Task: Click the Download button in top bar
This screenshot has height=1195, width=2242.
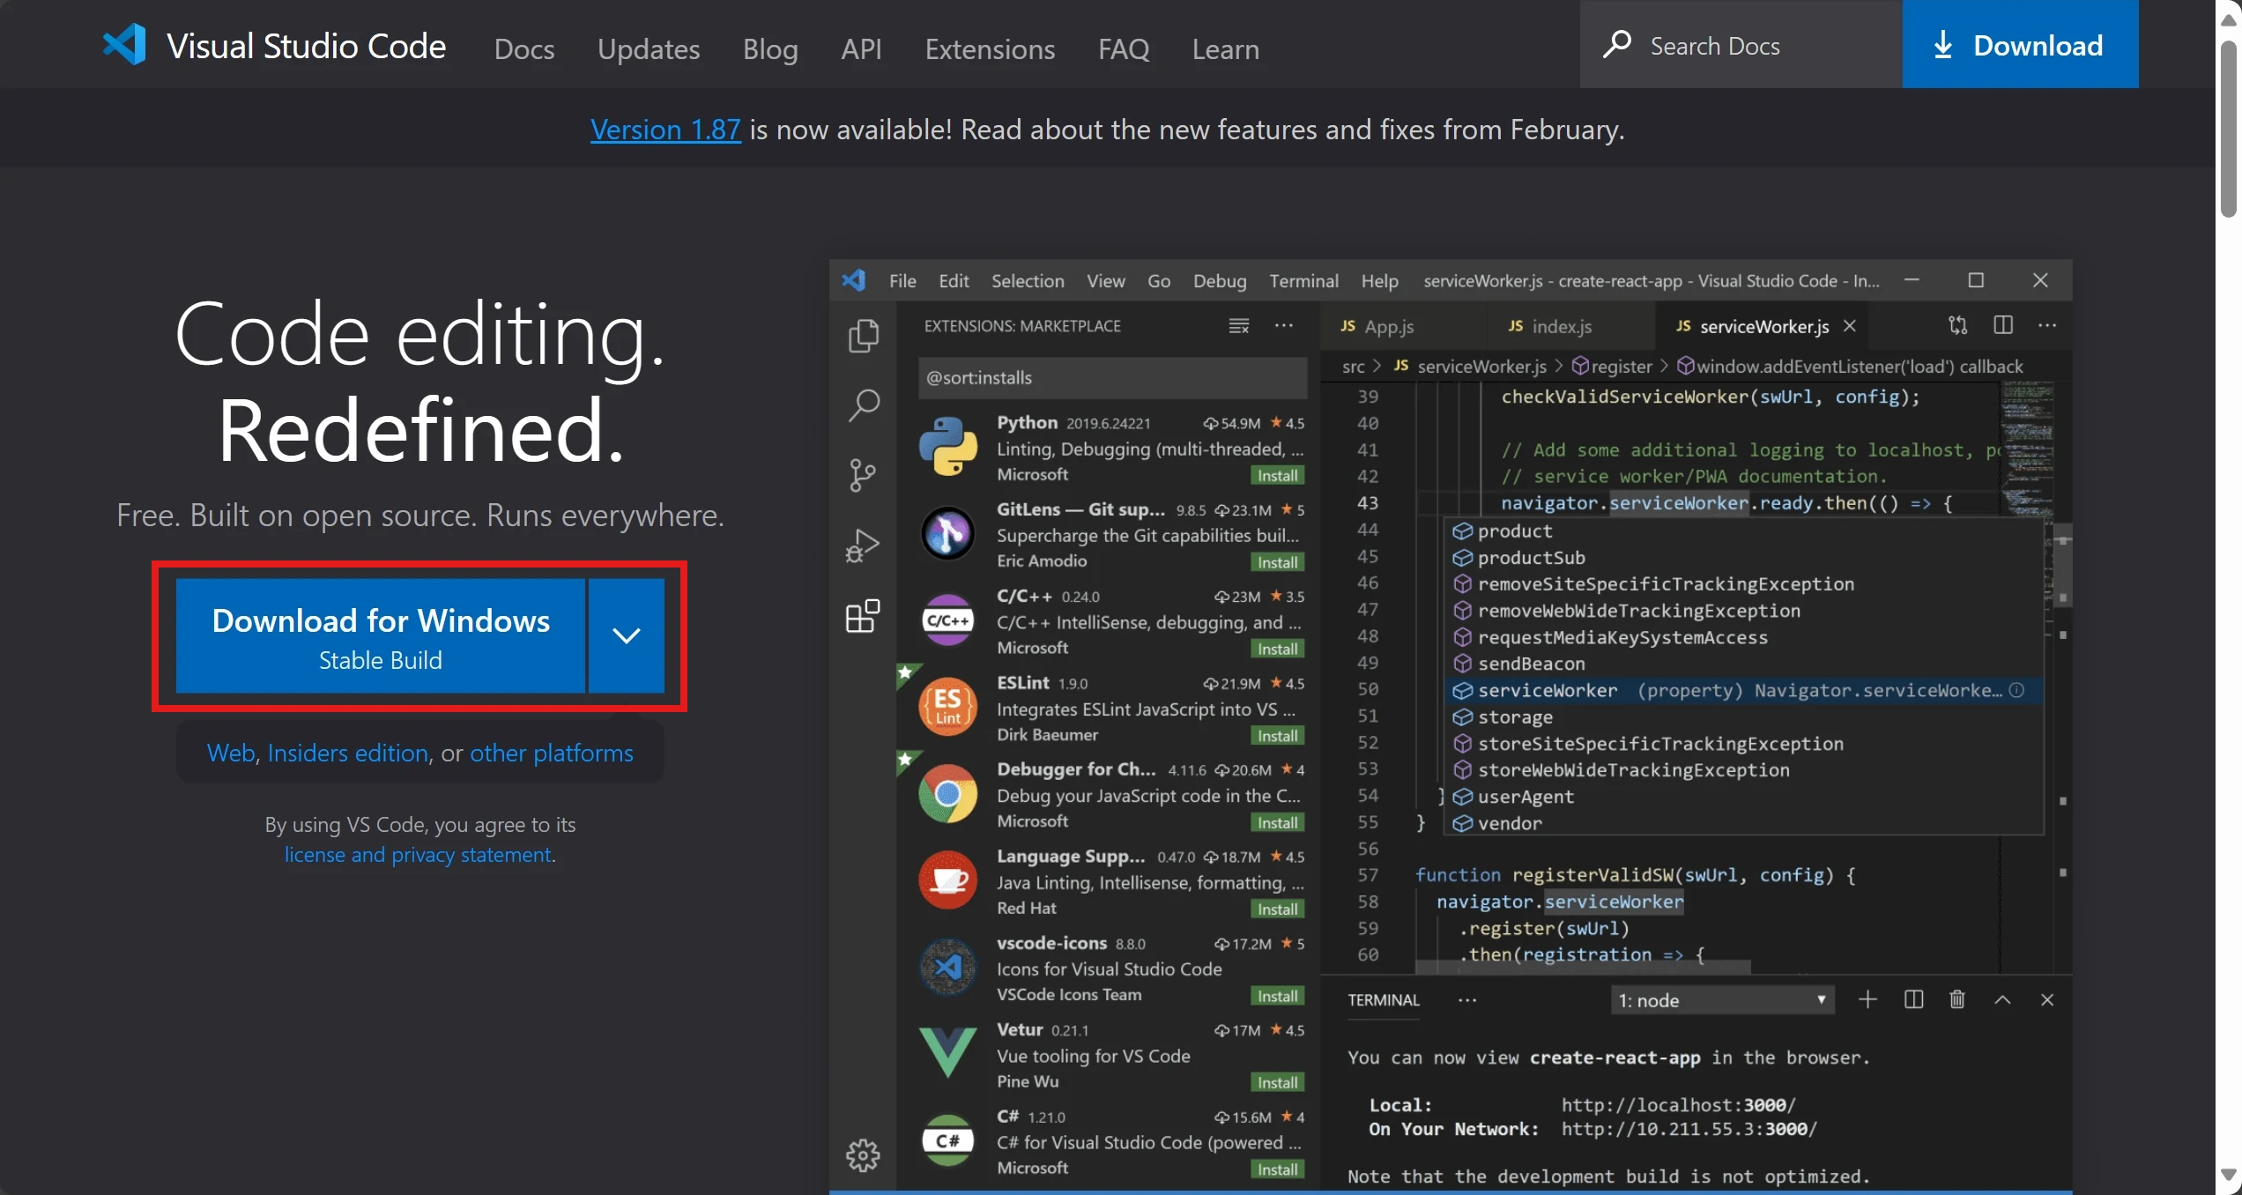Action: (x=2020, y=44)
